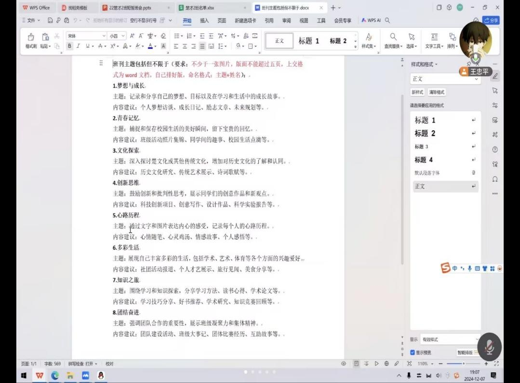Open the 审阅 ribbon tab
520x383 pixels.
pyautogui.click(x=286, y=21)
